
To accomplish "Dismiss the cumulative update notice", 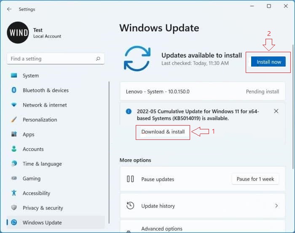I will pos(276,111).
